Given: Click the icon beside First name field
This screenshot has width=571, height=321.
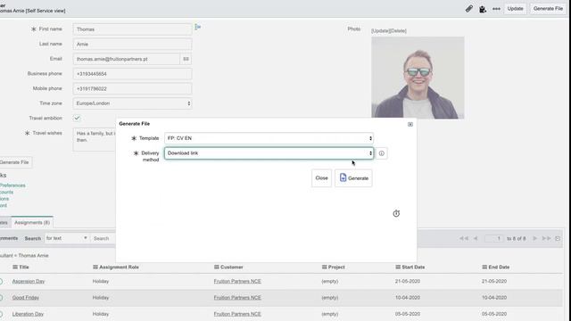Looking at the screenshot, I should click(197, 27).
